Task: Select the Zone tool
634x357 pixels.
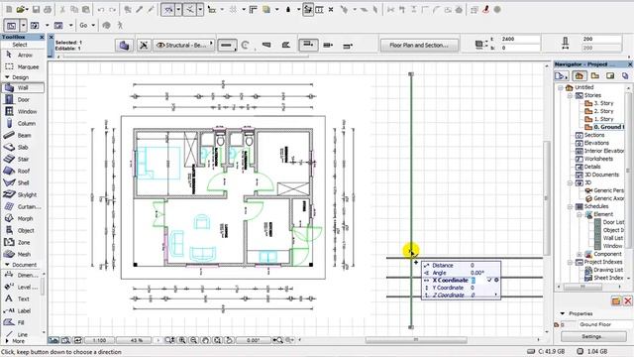Action: pyautogui.click(x=23, y=242)
